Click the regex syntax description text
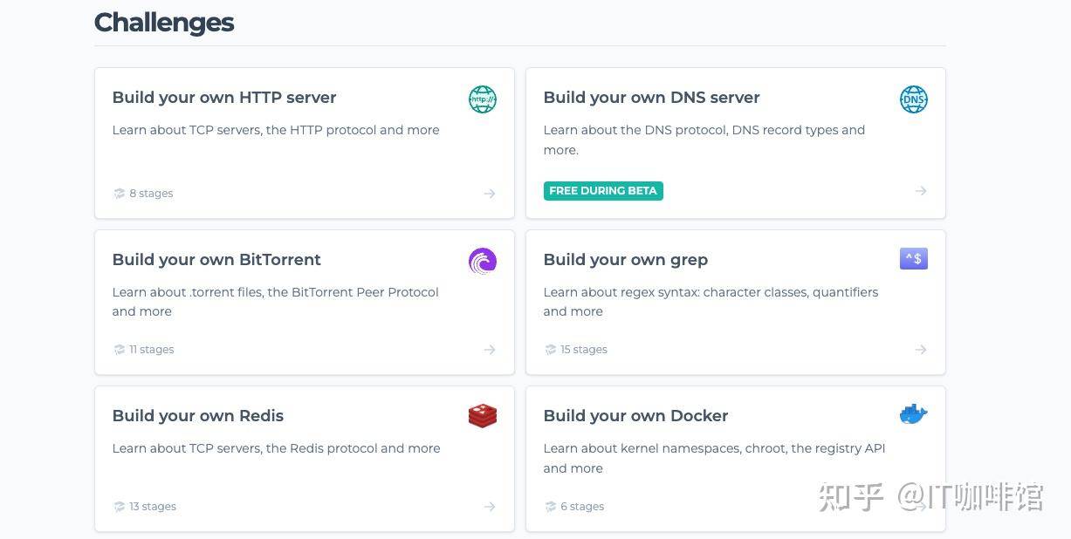This screenshot has width=1071, height=539. click(x=711, y=302)
